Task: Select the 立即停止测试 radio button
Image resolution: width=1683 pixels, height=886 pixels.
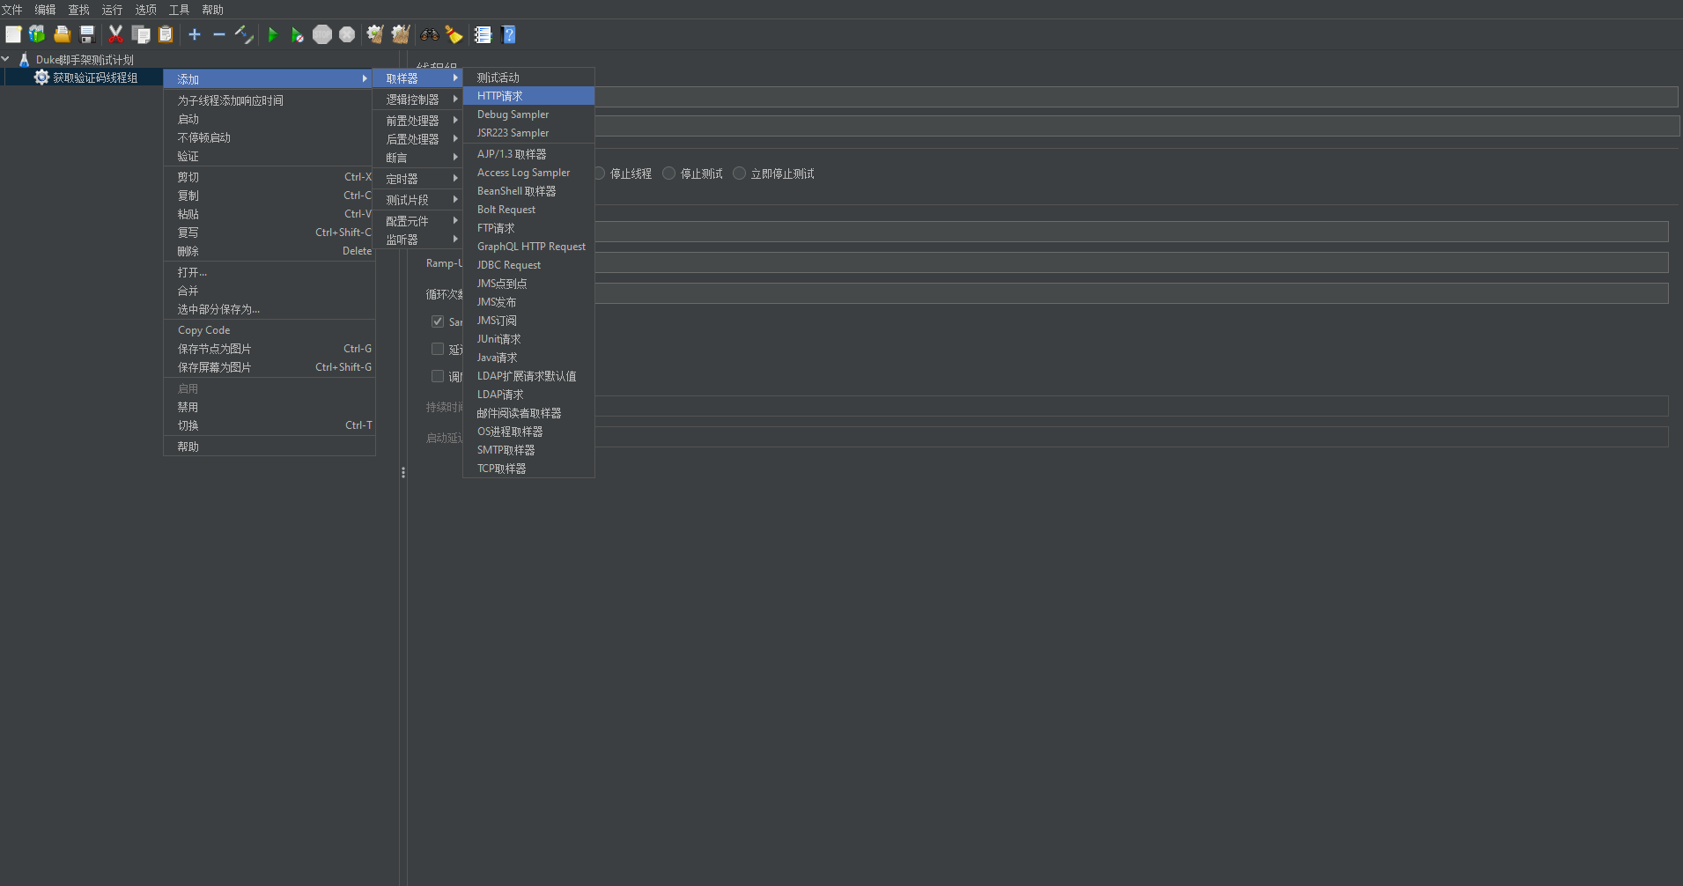Action: coord(740,174)
